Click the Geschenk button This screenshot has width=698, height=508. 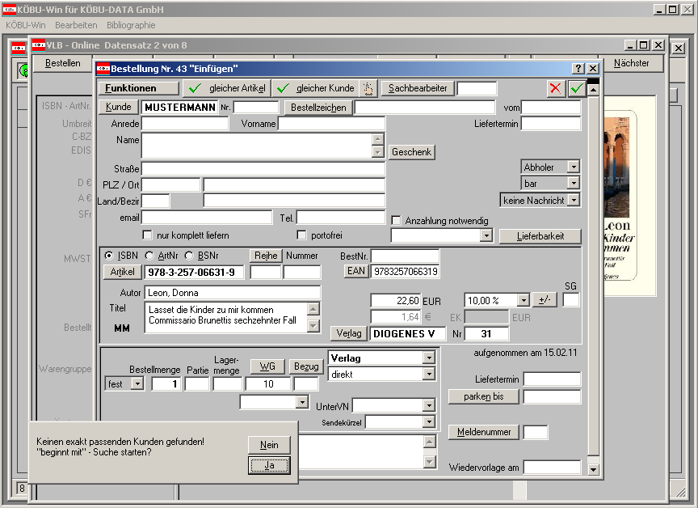412,152
